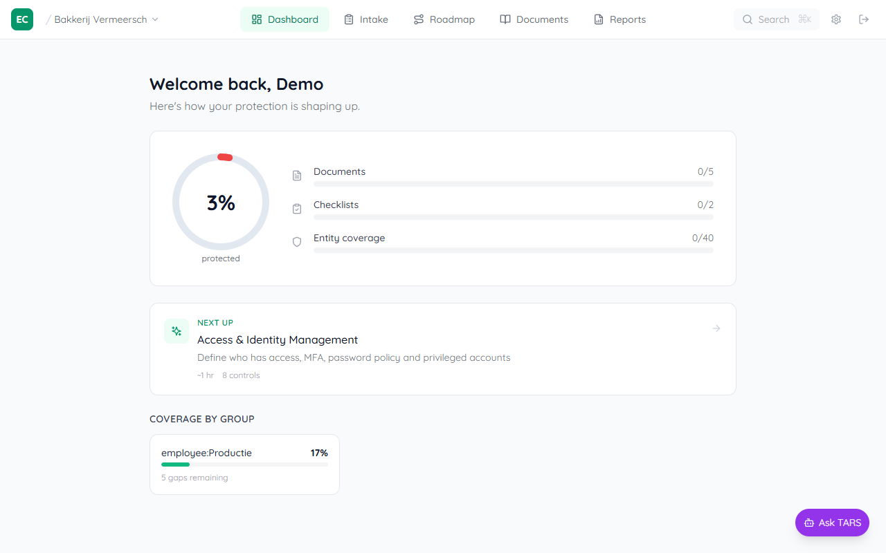Click the logout icon in the top bar

[863, 19]
